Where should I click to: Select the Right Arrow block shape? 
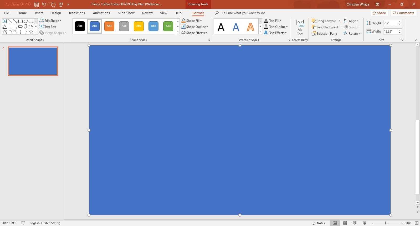coord(21,27)
